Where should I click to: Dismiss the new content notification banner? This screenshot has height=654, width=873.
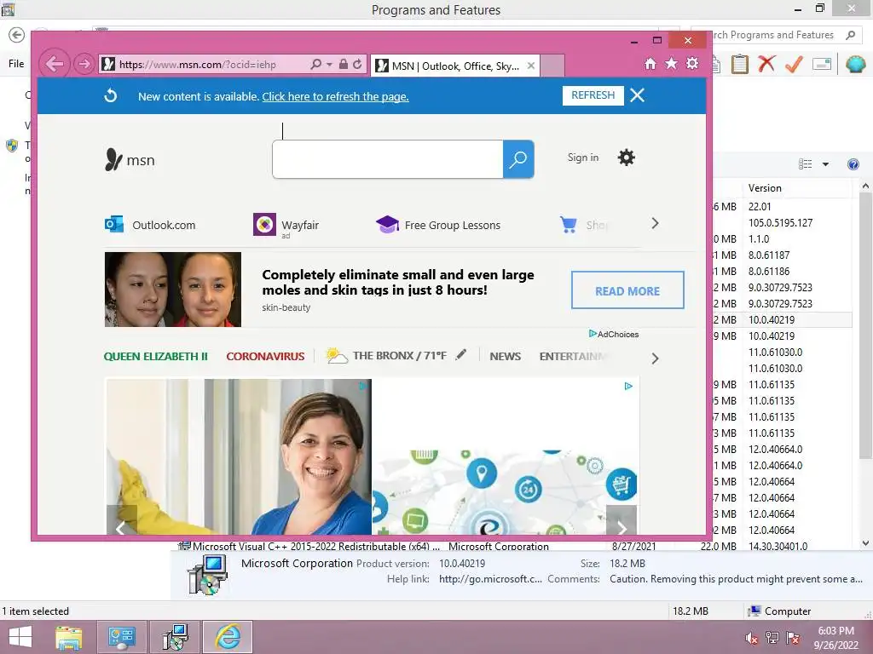coord(638,95)
